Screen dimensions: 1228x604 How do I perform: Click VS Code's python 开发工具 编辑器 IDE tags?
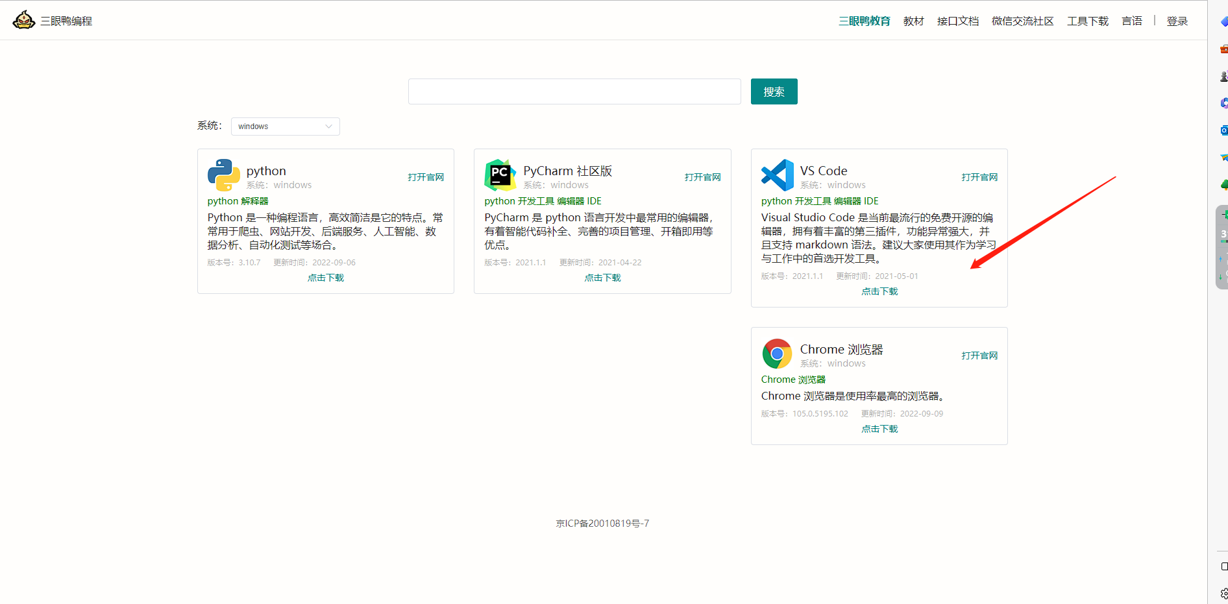820,201
